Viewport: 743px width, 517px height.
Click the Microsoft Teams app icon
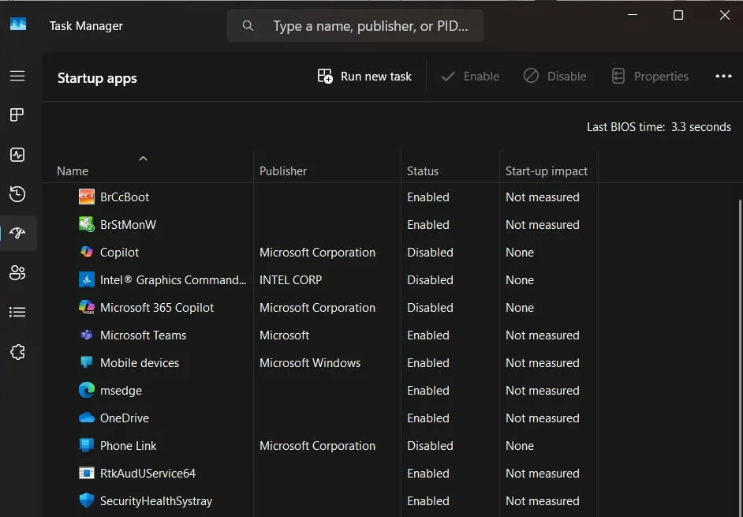pos(87,335)
